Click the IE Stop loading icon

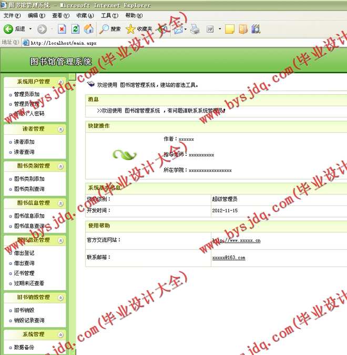pyautogui.click(x=62, y=29)
